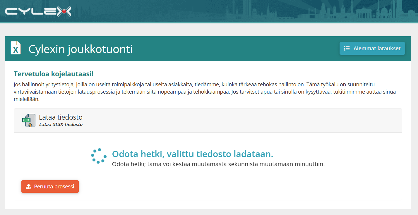
Task: Click the XLSX upload icon
Action: click(29, 121)
